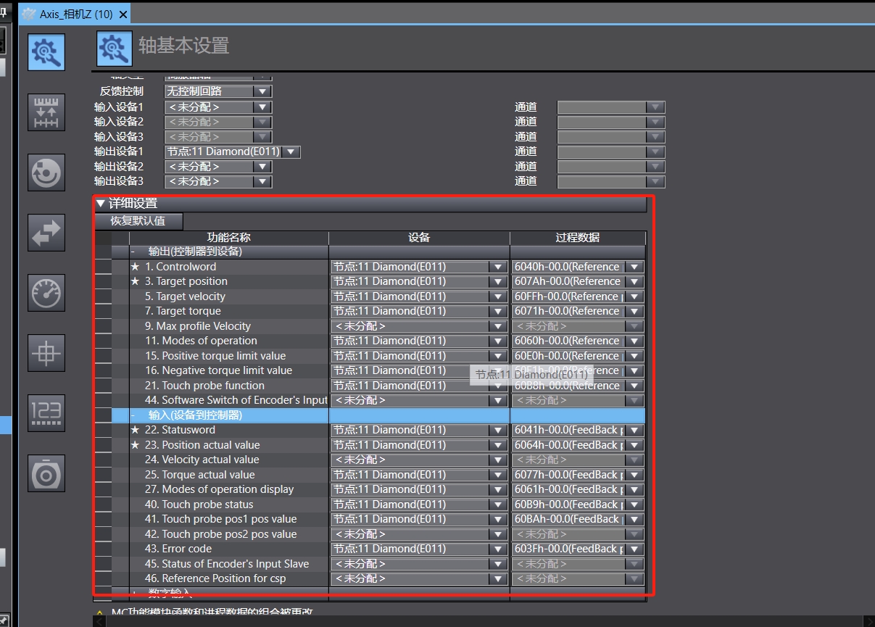Collapse the 详细设置 section
875x627 pixels.
tap(101, 204)
